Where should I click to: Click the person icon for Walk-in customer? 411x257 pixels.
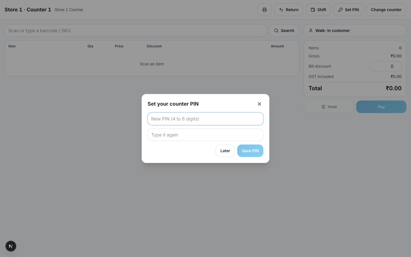(x=311, y=31)
